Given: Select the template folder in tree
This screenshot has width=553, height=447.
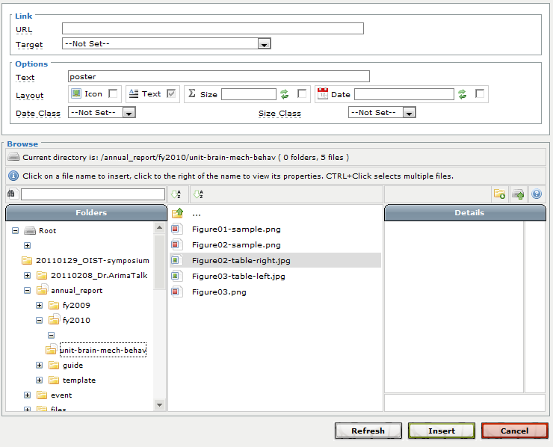Looking at the screenshot, I should (78, 380).
